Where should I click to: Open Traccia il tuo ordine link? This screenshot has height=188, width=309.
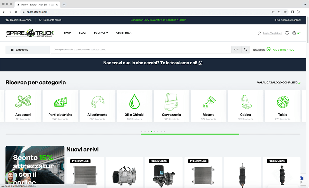point(19,20)
